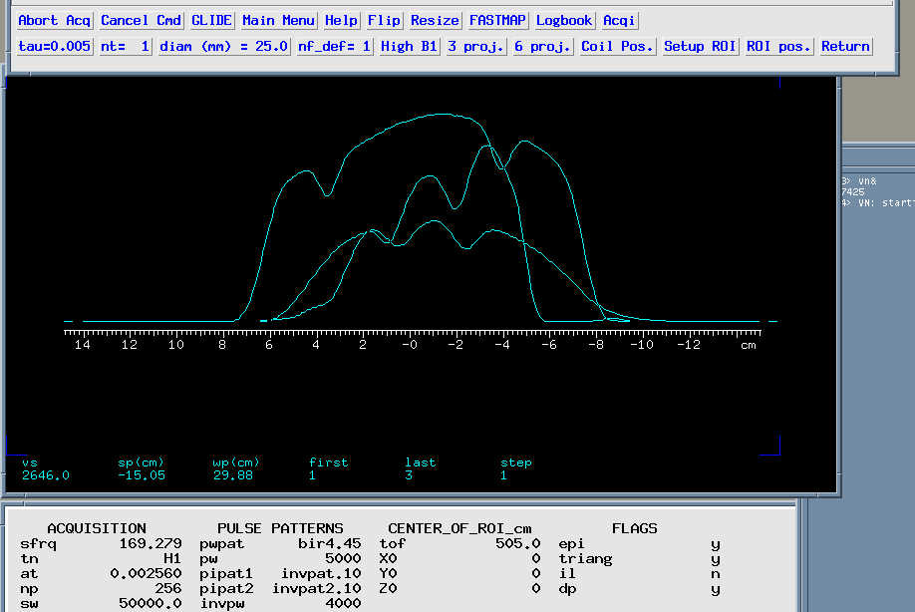Click Return to go back
Viewport: 915px width, 612px height.
845,46
